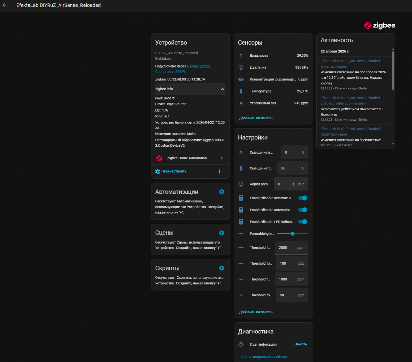Screen dimensions: 412x362
Task: Open the Температура 25,3 °C sensor row
Action: click(x=273, y=91)
